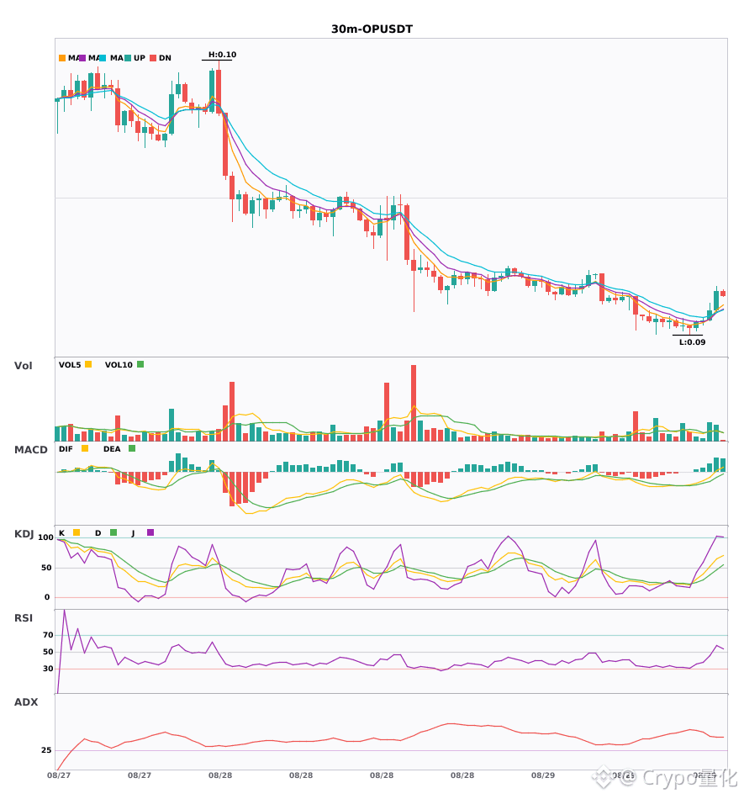The height and width of the screenshot is (799, 744).
Task: Click the green D legend swatch
Action: [x=113, y=532]
